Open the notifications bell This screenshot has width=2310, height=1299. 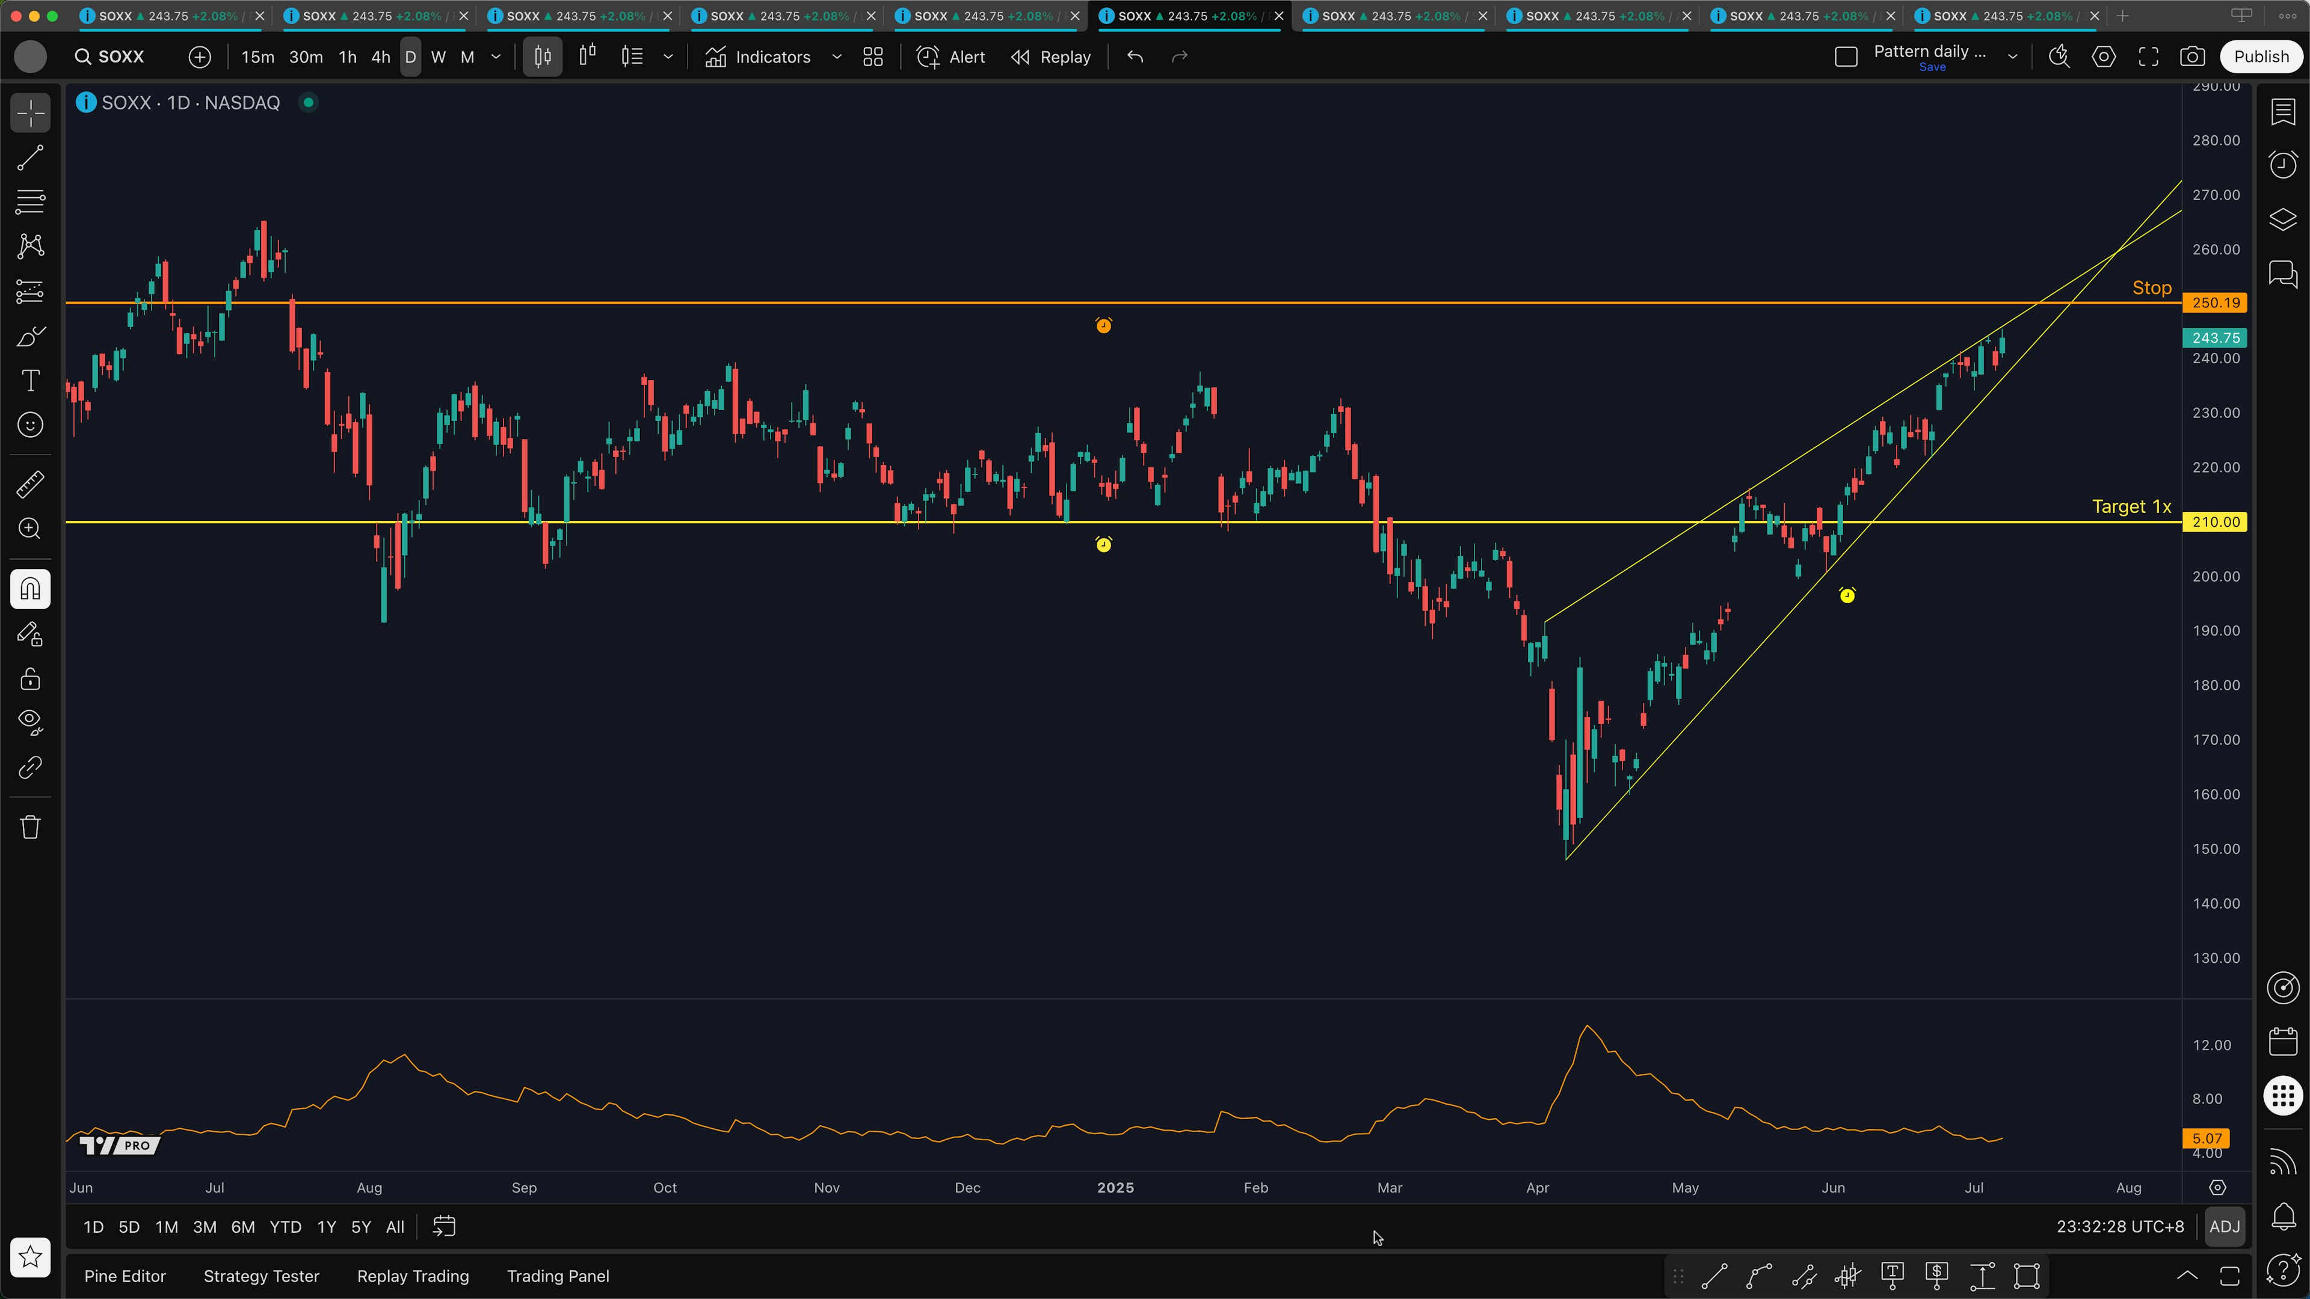(2283, 1215)
